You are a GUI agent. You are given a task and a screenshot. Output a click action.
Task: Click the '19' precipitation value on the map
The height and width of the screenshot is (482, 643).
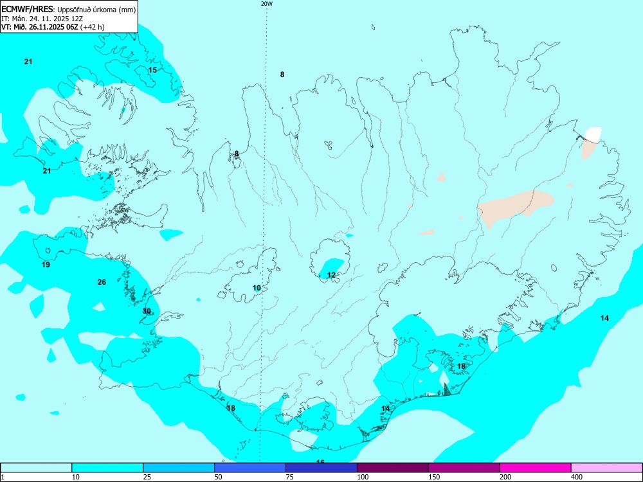pos(46,265)
